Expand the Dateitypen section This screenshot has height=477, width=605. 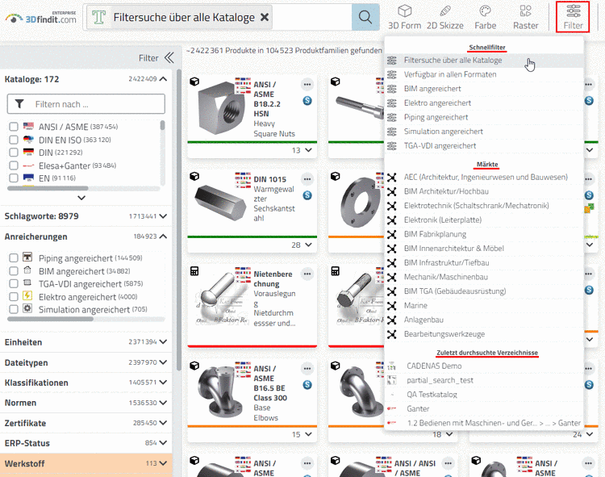[163, 362]
